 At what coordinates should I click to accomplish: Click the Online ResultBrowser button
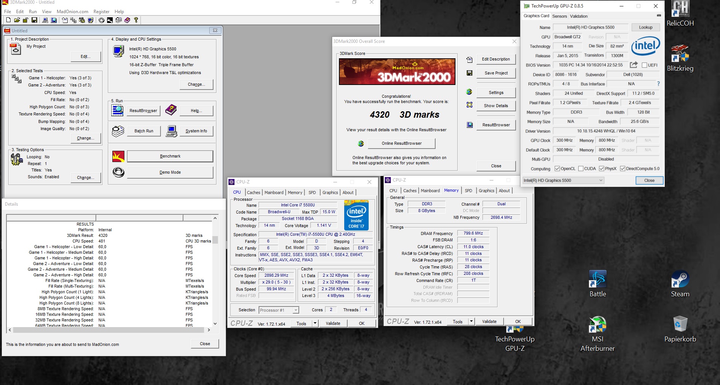pos(402,143)
